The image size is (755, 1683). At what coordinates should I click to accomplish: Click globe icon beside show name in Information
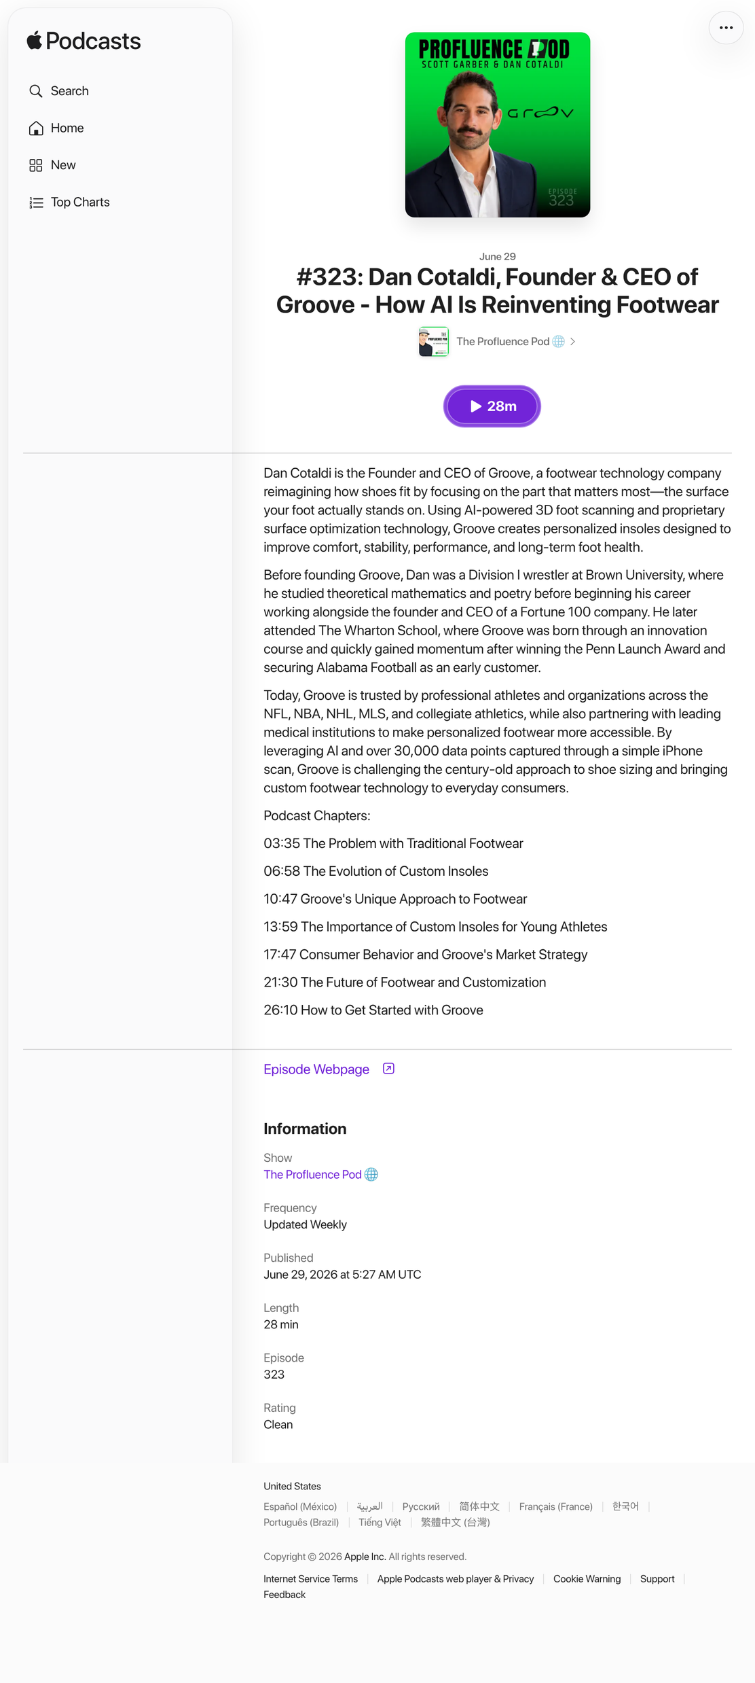[x=371, y=1175]
